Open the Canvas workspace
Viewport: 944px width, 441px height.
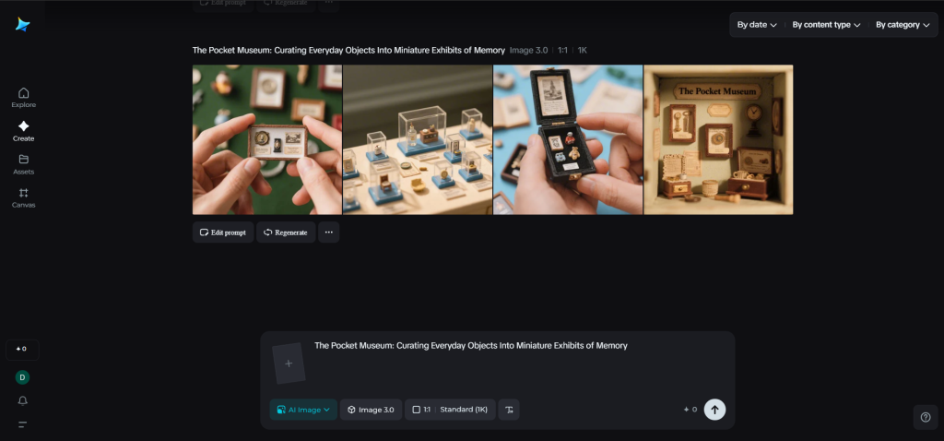click(23, 197)
